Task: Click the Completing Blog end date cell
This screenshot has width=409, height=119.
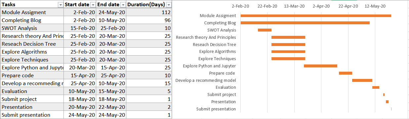Action: point(111,20)
